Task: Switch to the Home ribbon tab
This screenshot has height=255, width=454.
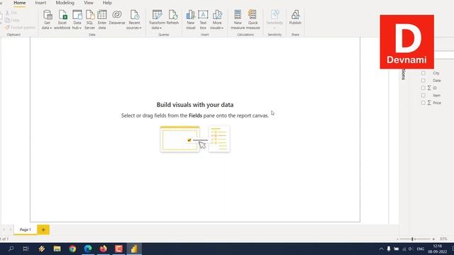Action: [x=20, y=3]
